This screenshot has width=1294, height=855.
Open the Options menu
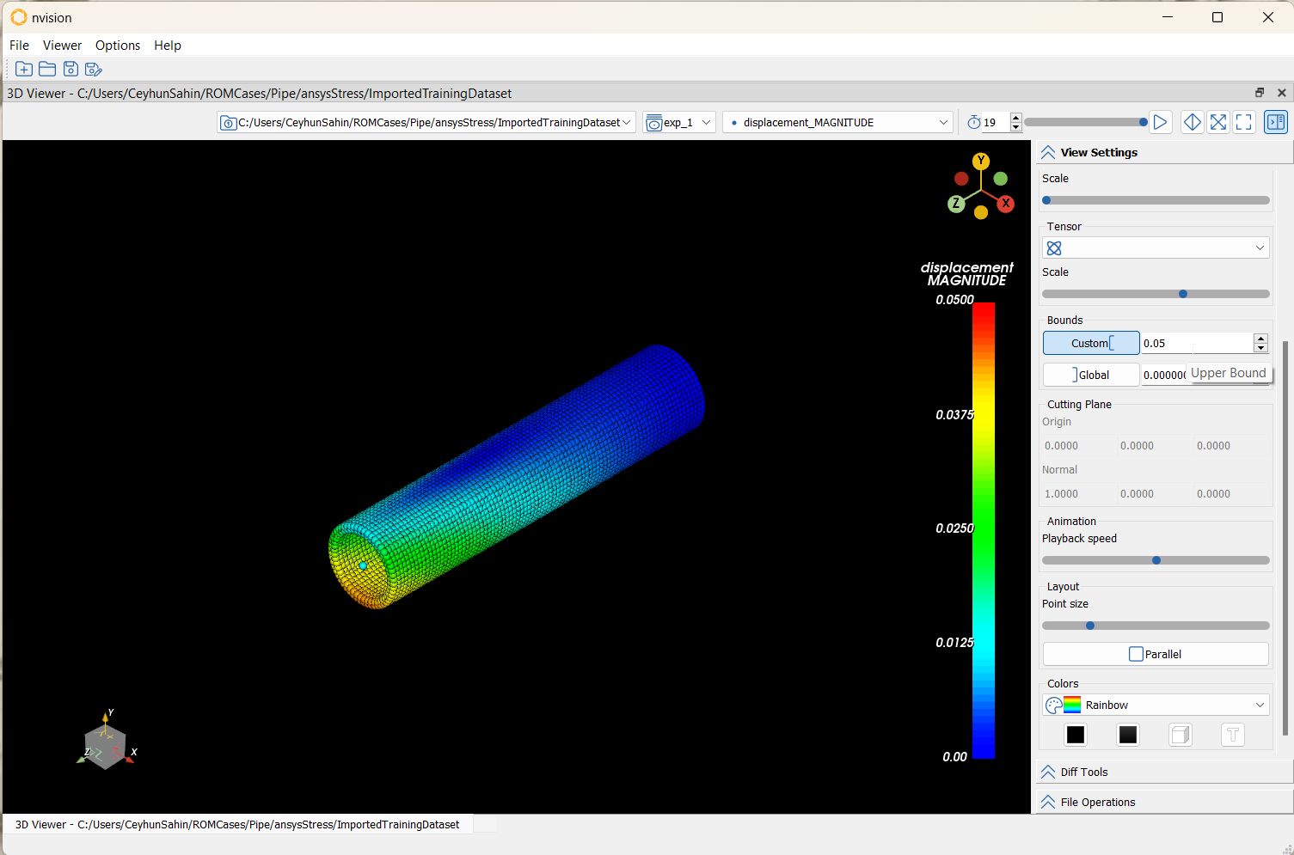pos(118,46)
